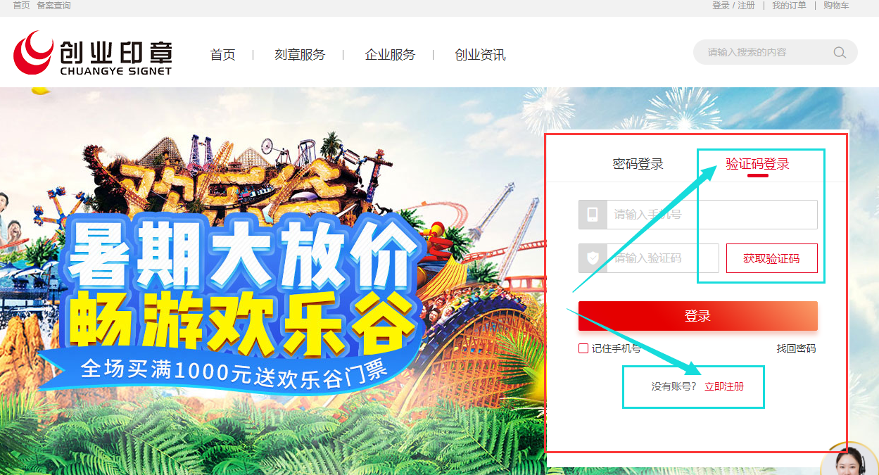Click 首页 in the main navigation
The width and height of the screenshot is (879, 475).
(x=222, y=55)
